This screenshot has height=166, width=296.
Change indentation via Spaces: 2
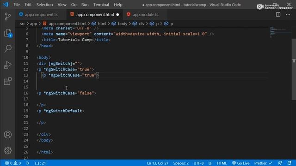181,163
